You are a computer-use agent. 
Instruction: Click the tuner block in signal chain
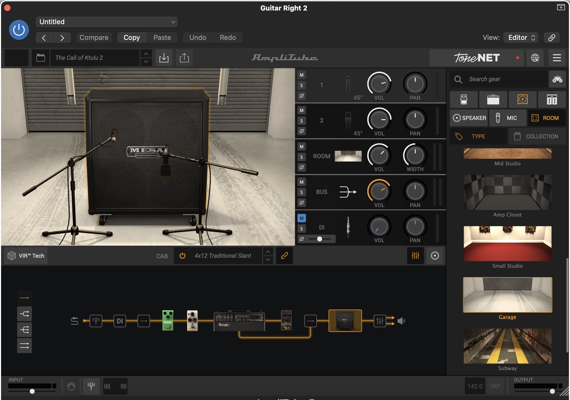(96, 321)
